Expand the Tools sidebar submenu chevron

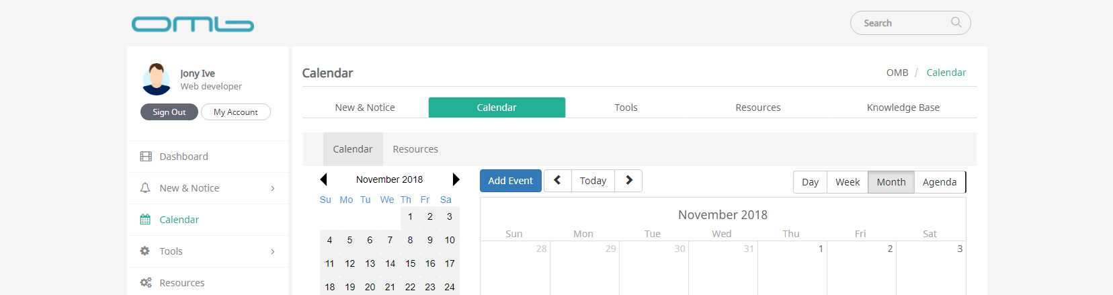[x=272, y=251]
